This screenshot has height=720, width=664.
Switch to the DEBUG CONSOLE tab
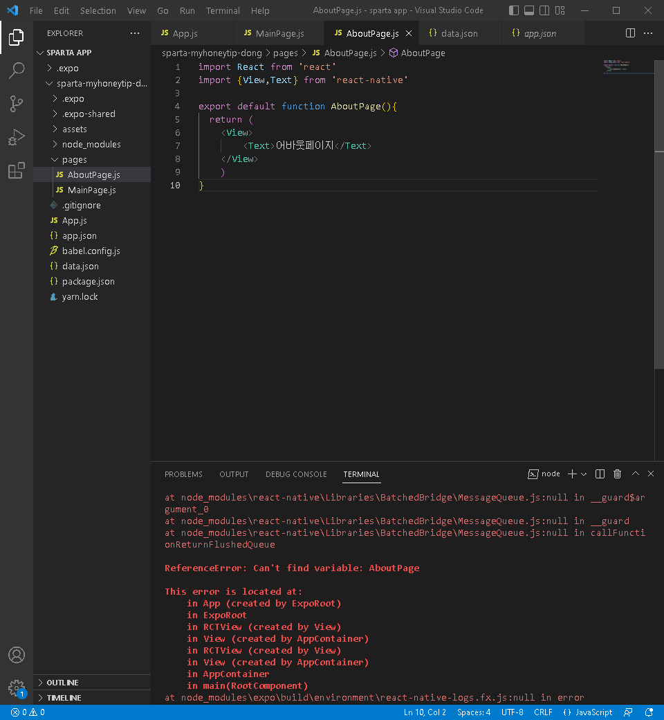click(x=296, y=474)
